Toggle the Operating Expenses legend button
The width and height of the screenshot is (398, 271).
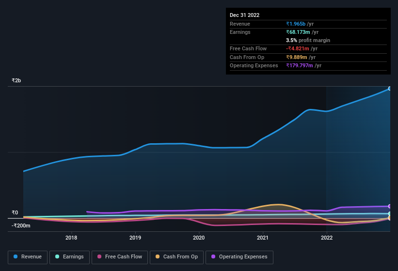click(239, 257)
